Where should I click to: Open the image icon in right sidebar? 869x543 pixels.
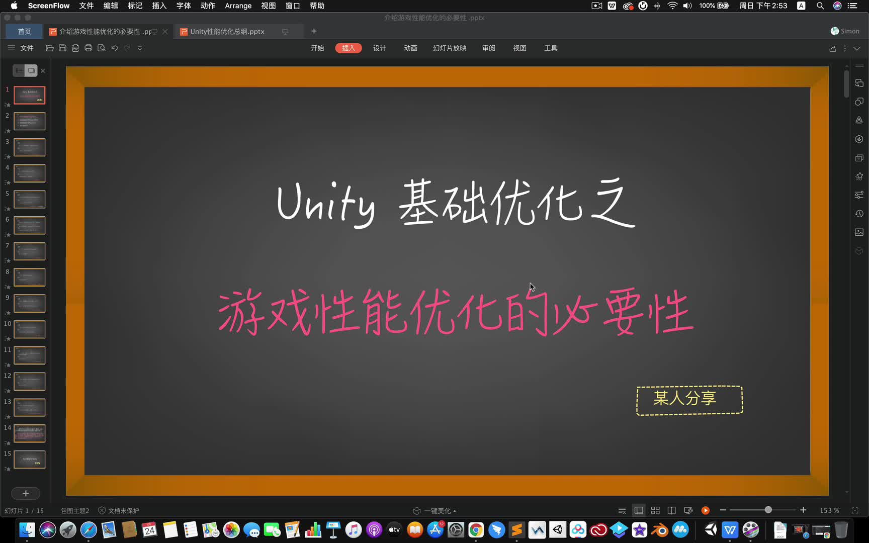point(859,232)
